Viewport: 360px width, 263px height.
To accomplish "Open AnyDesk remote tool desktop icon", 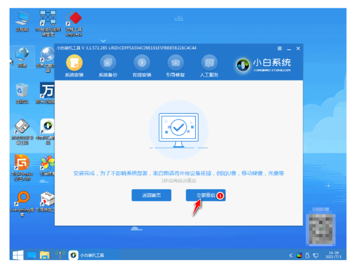I will coord(74,24).
